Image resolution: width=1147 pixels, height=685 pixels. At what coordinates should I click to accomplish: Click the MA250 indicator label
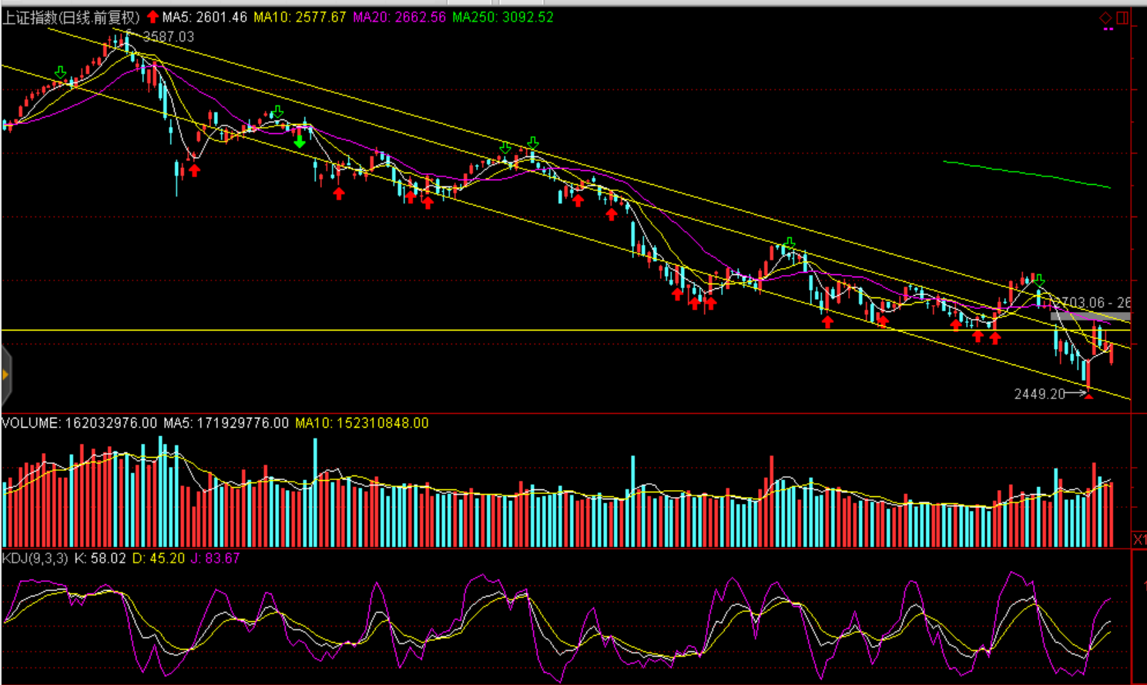(502, 17)
